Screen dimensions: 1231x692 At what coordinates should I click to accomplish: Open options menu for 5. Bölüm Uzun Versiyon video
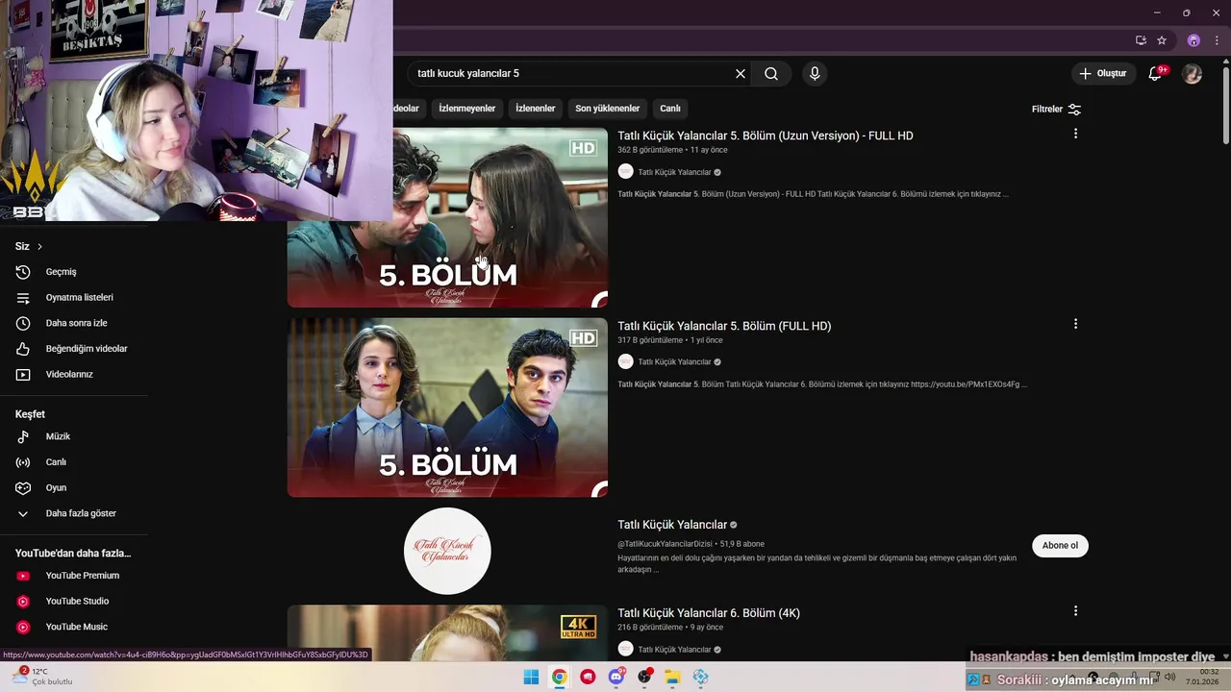pos(1075,134)
